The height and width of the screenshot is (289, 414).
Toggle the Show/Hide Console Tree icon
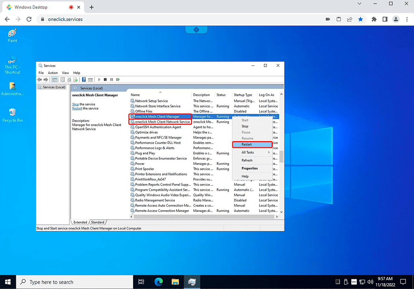55,80
